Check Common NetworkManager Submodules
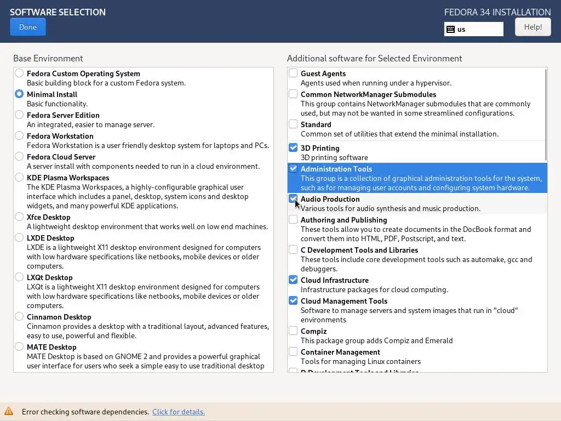561x421 pixels. tap(293, 94)
